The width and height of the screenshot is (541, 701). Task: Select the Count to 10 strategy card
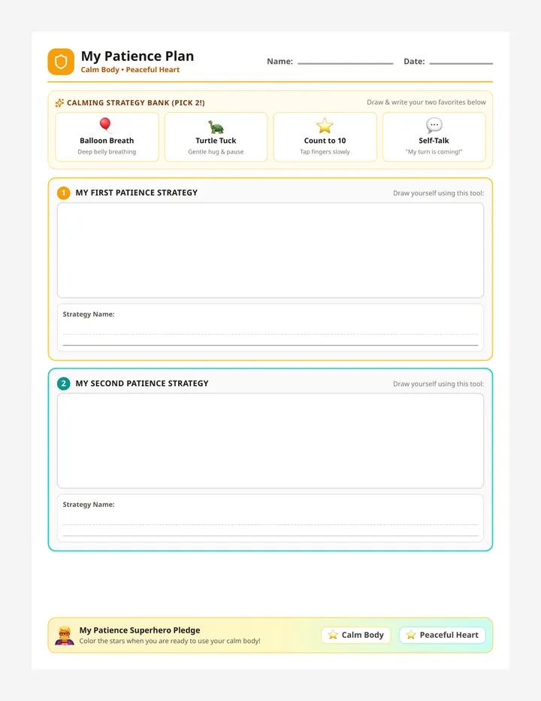[x=325, y=137]
